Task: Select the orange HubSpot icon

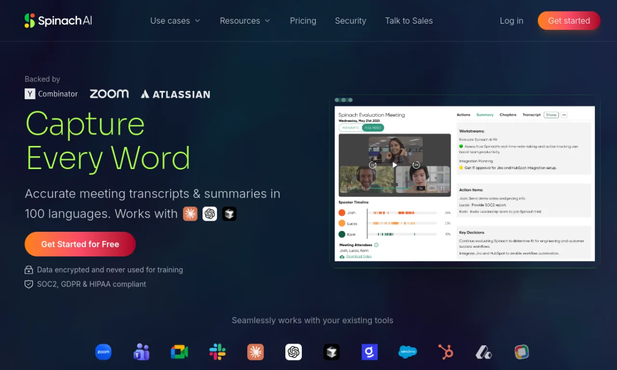Action: pos(446,352)
